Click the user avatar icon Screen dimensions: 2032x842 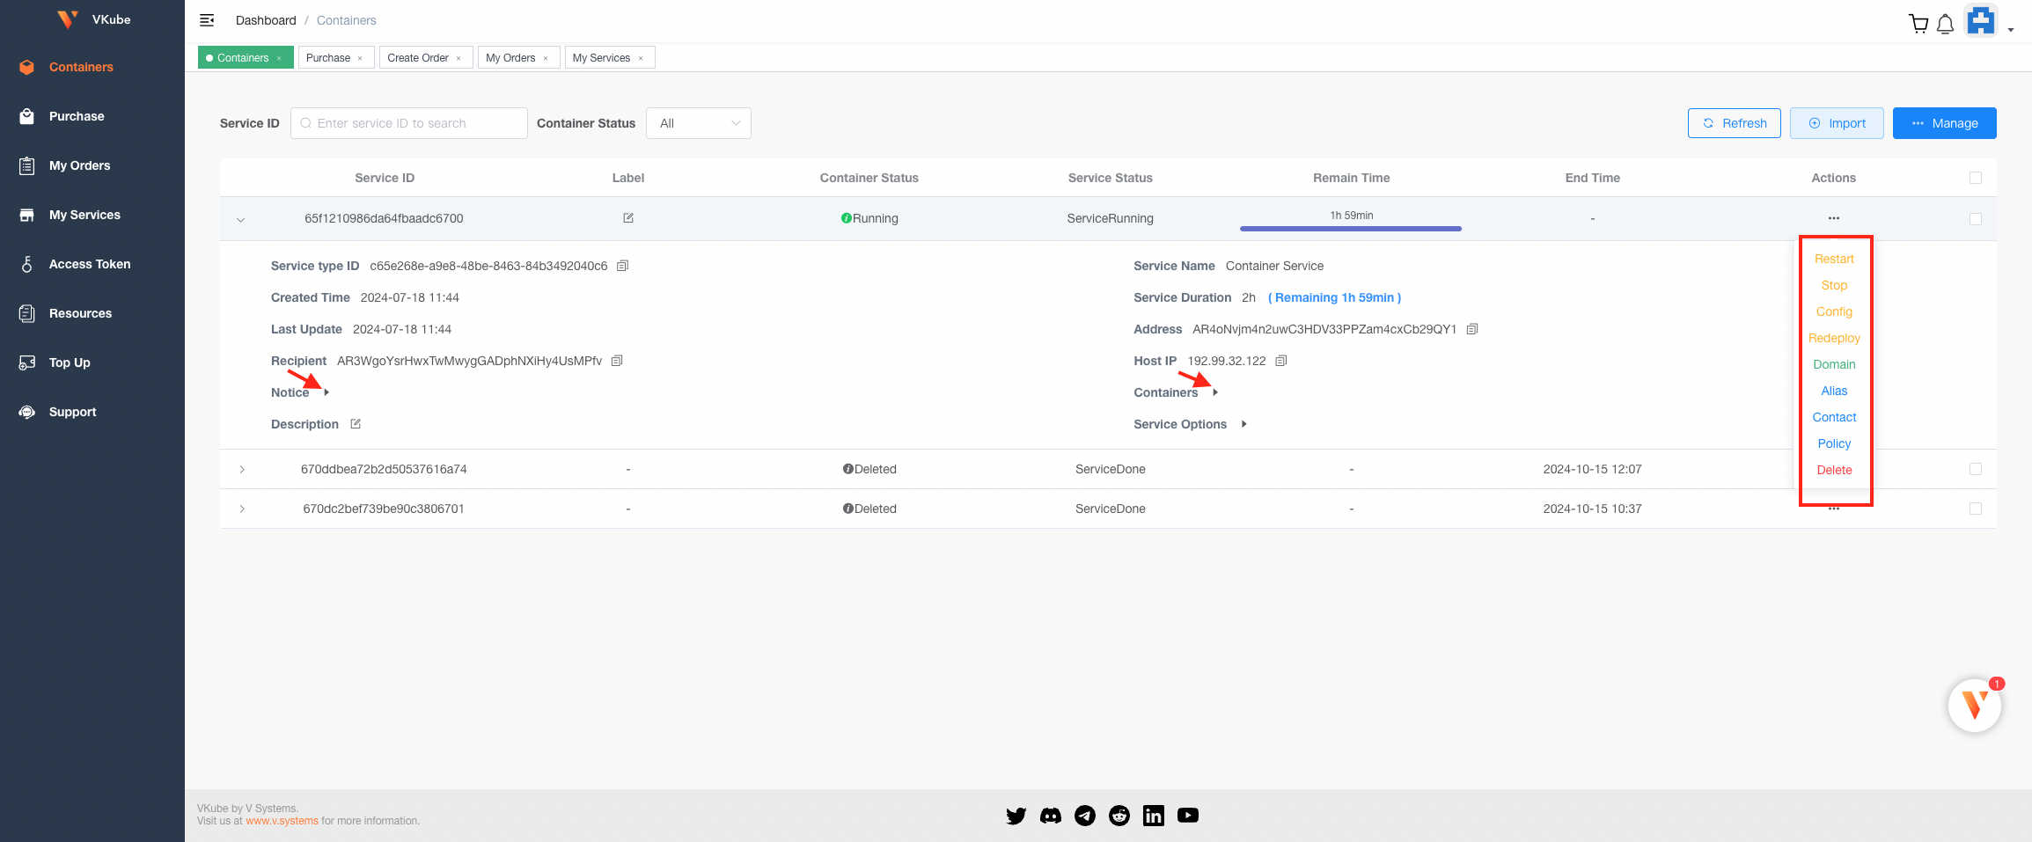click(1981, 20)
